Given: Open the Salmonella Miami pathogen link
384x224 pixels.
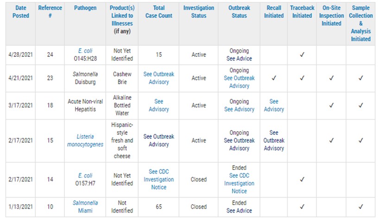Looking at the screenshot, I should point(84,207).
